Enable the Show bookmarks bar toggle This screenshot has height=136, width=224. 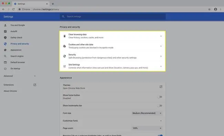pyautogui.click(x=160, y=106)
